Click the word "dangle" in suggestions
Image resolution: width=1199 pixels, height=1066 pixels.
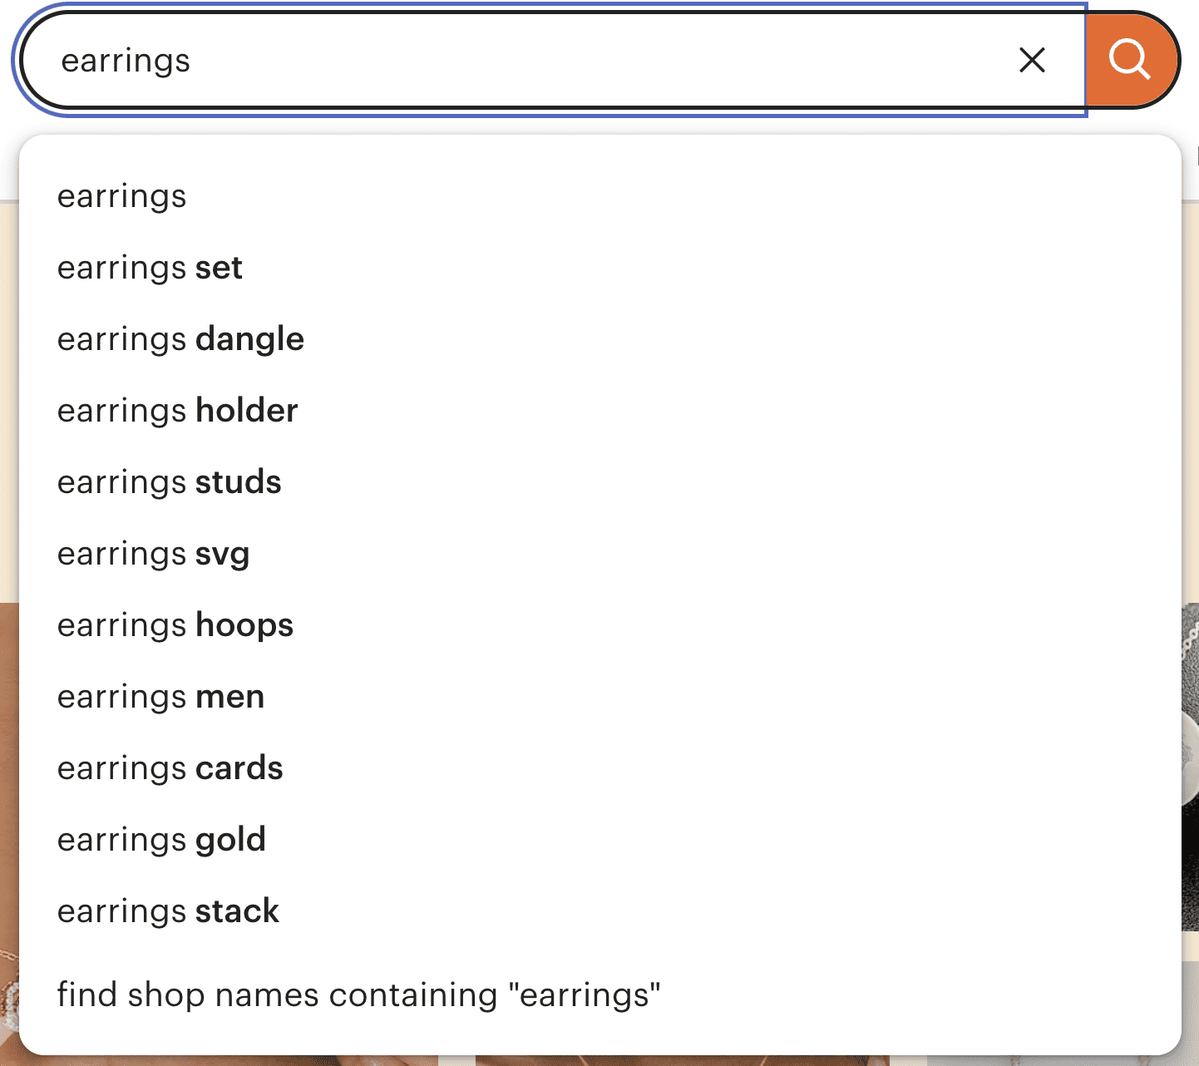(250, 340)
